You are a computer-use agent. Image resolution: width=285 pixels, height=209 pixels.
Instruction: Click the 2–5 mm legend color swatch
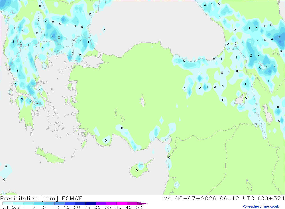[x=39, y=203]
